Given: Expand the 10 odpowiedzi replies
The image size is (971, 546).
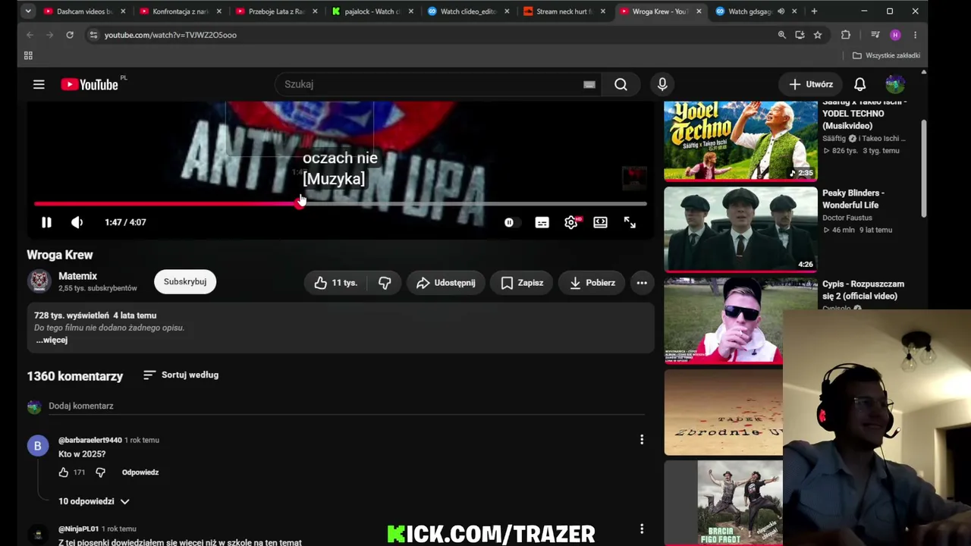Looking at the screenshot, I should click(x=94, y=501).
